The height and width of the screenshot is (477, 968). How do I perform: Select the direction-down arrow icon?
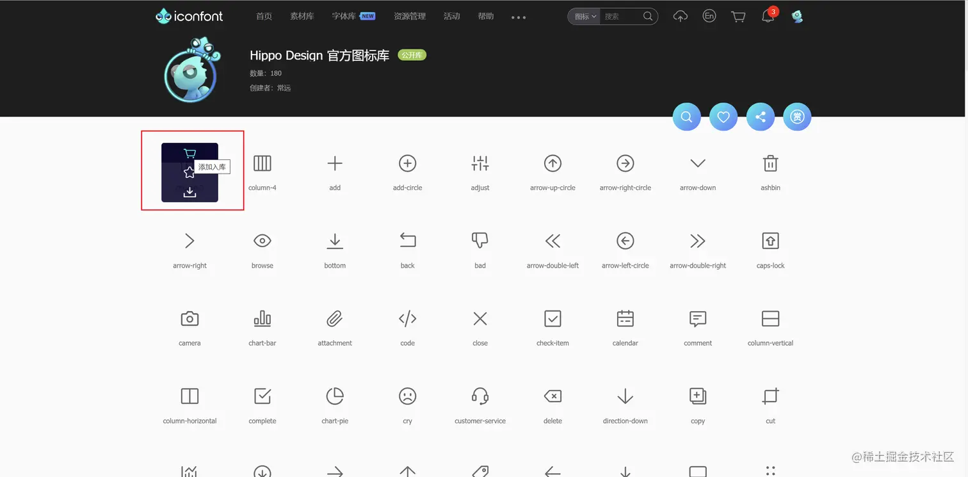click(625, 396)
